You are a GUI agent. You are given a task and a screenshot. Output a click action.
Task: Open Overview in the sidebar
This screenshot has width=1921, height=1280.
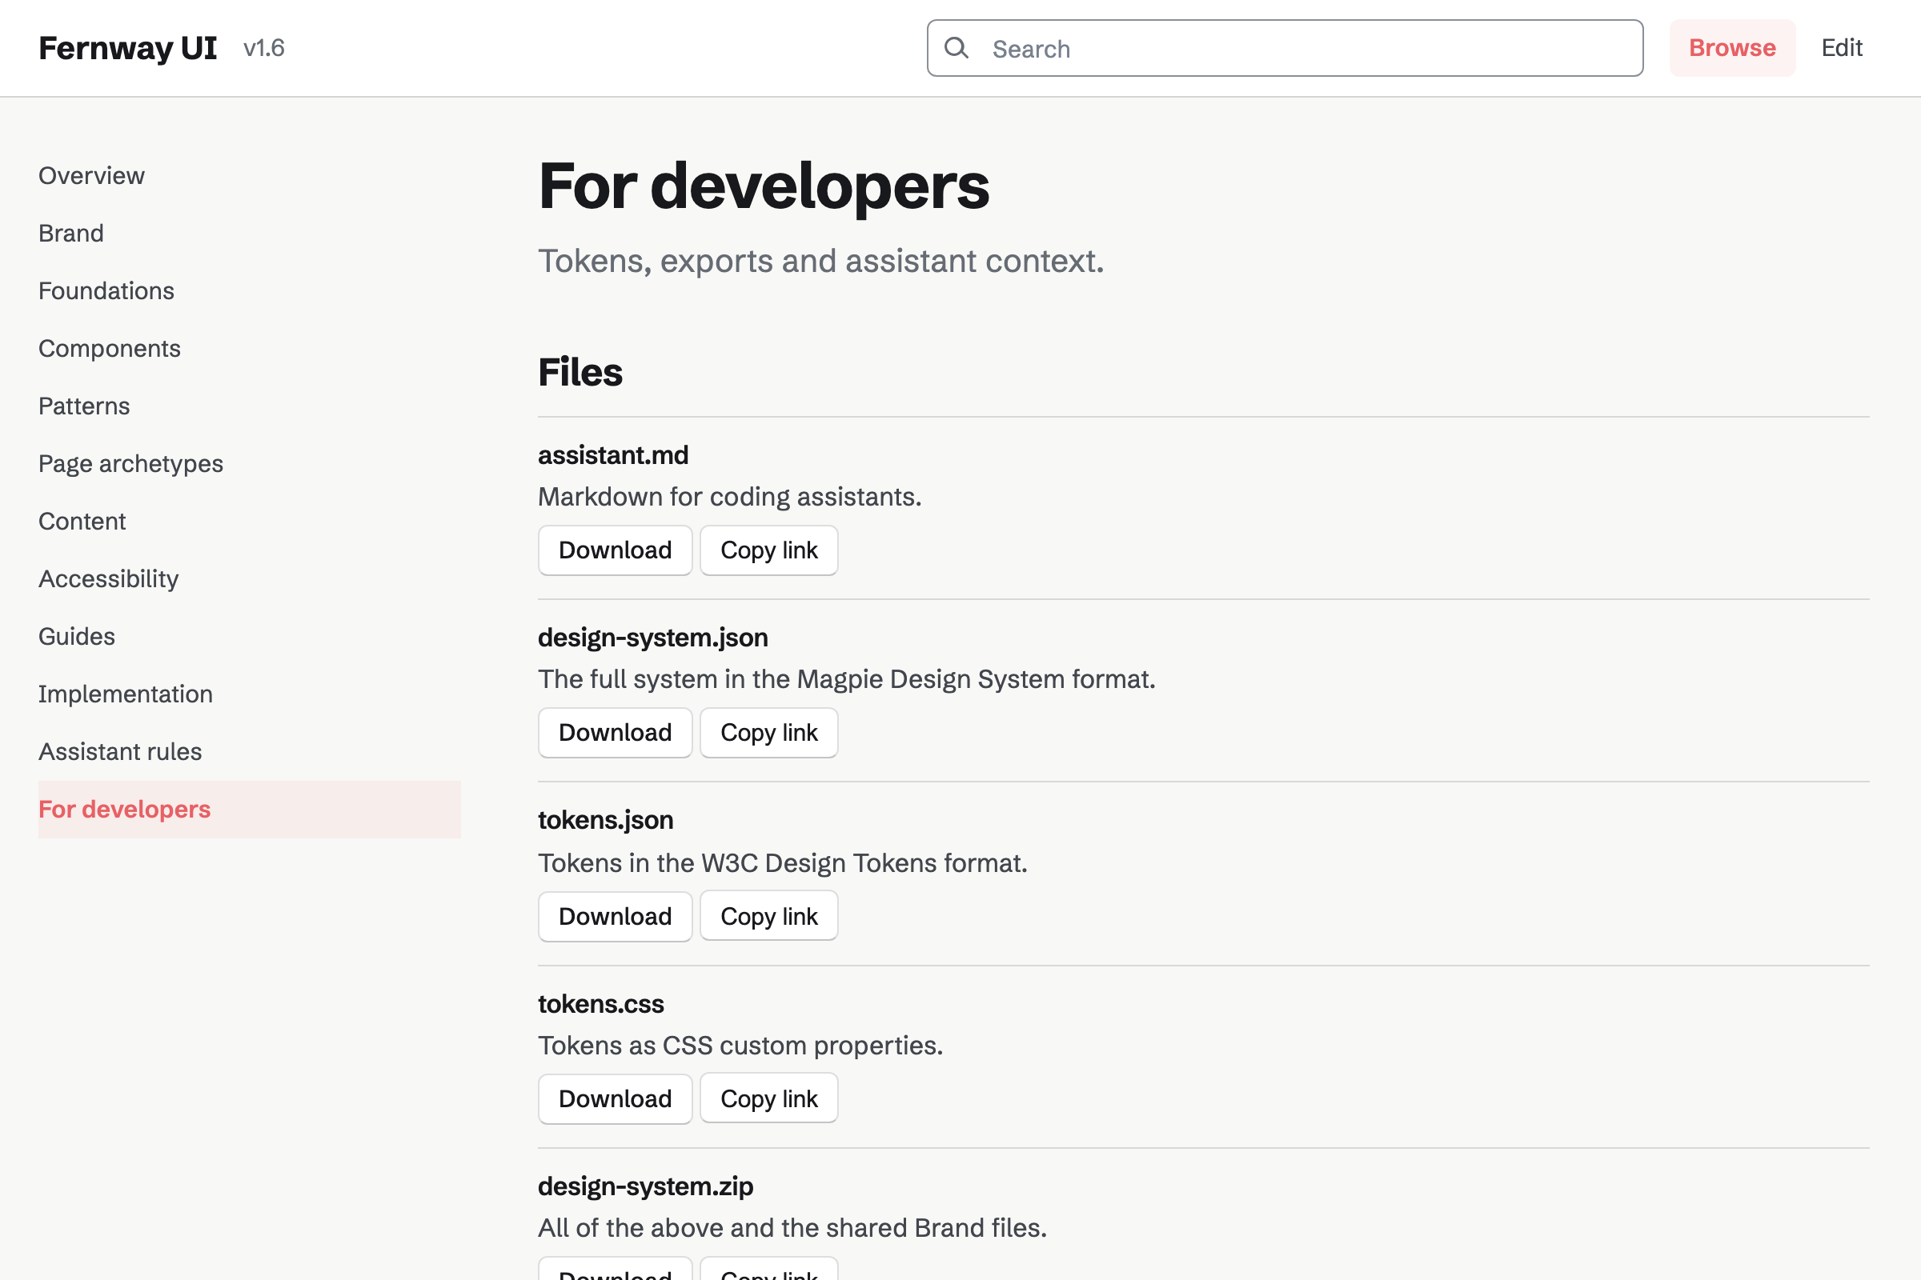91,175
